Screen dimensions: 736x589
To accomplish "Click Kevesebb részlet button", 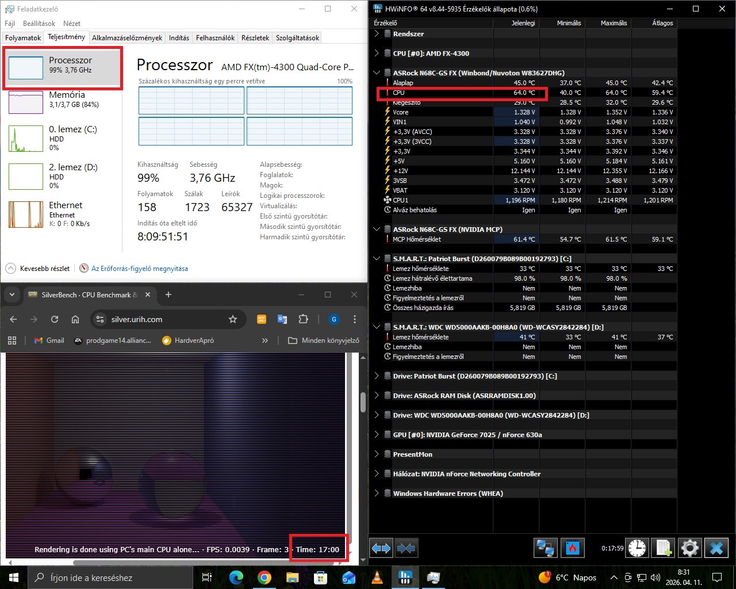I will pos(38,269).
